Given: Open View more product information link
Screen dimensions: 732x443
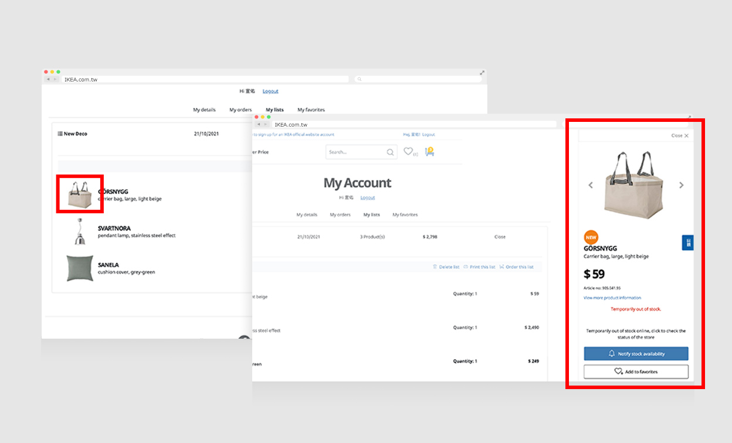Looking at the screenshot, I should tap(612, 298).
